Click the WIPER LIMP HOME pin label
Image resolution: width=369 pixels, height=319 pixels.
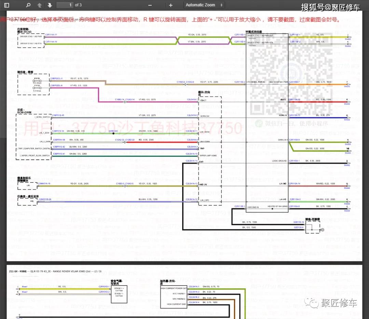click(x=208, y=156)
